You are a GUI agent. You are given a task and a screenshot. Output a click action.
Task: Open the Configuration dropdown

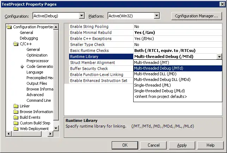82,16
